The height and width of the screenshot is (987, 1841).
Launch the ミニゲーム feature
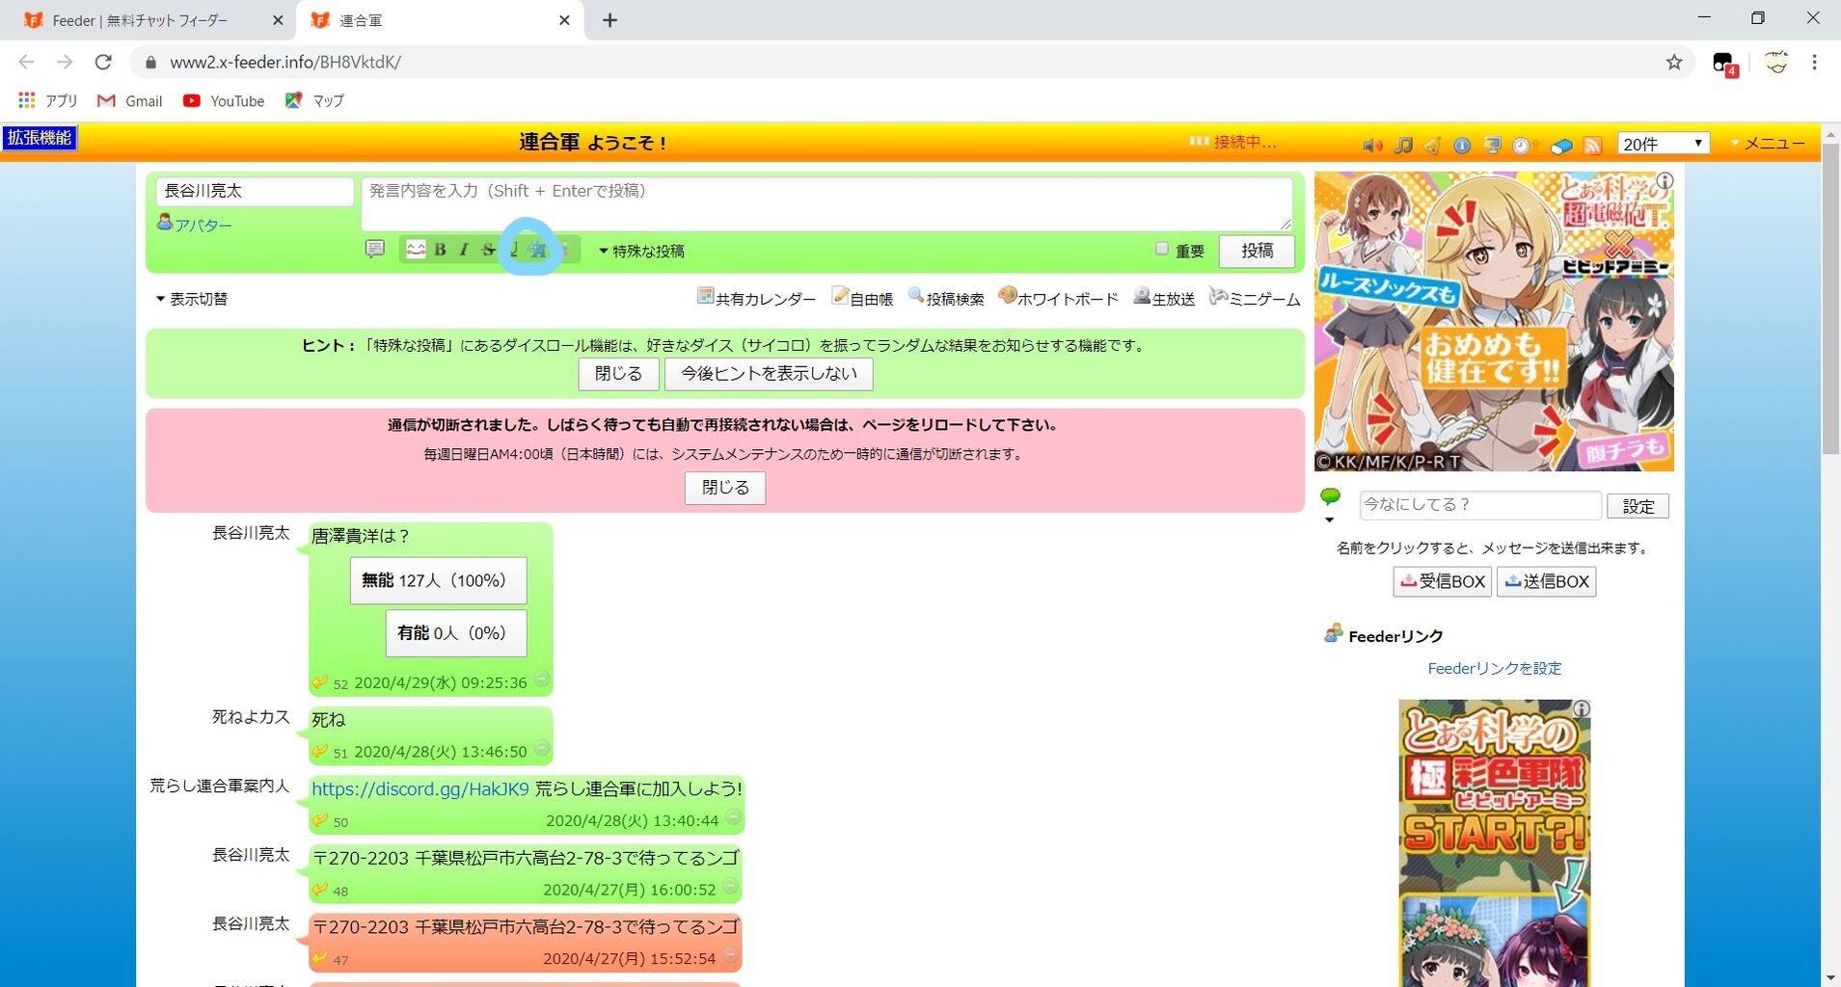pyautogui.click(x=1263, y=299)
